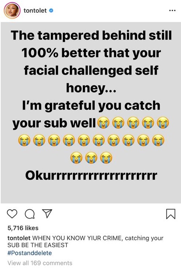Tap the blue verified badge
Image resolution: width=181 pixels, height=268 pixels.
pyautogui.click(x=51, y=11)
